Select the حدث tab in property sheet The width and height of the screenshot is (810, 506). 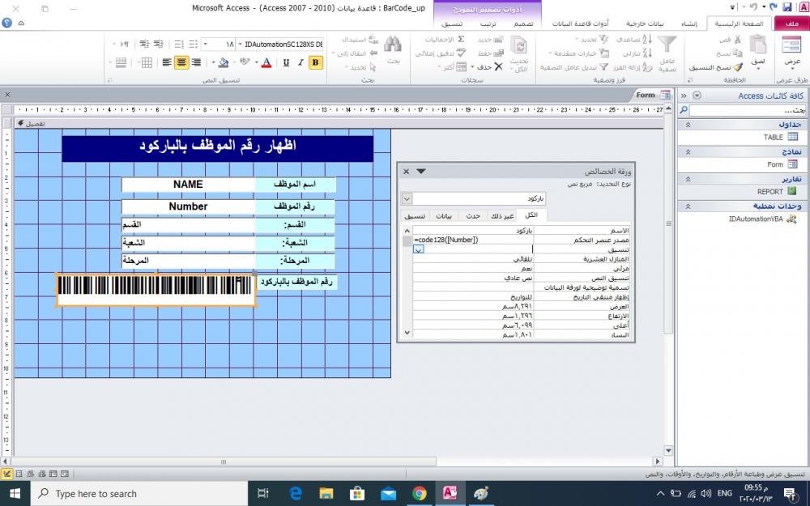(473, 216)
